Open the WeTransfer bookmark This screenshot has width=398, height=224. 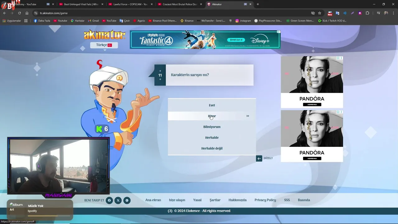coord(211,21)
